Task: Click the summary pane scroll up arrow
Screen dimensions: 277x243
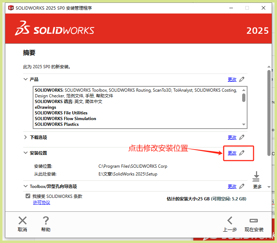Action: pos(269,67)
